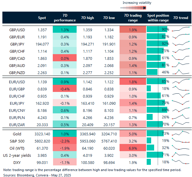Click the US 2-year yields label
The width and height of the screenshot is (192, 177).
[x=17, y=156]
